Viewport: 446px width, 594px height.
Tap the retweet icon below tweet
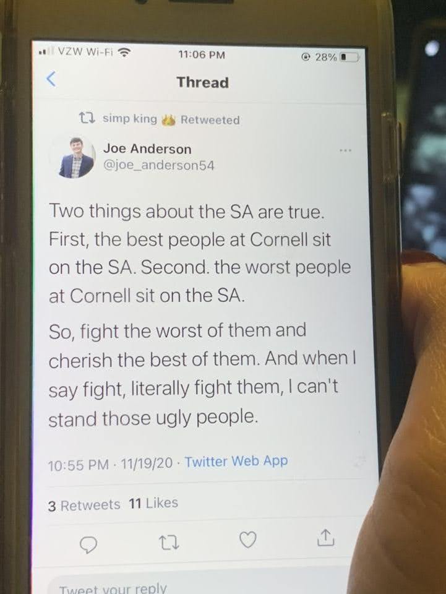[168, 543]
